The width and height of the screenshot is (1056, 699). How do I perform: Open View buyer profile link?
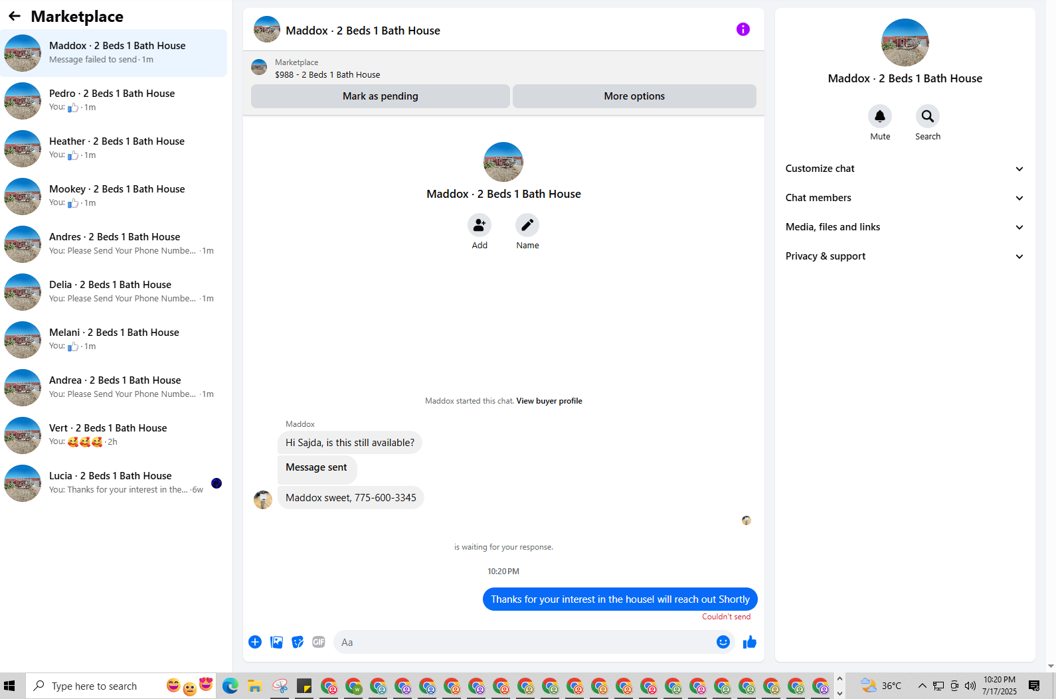pos(549,401)
